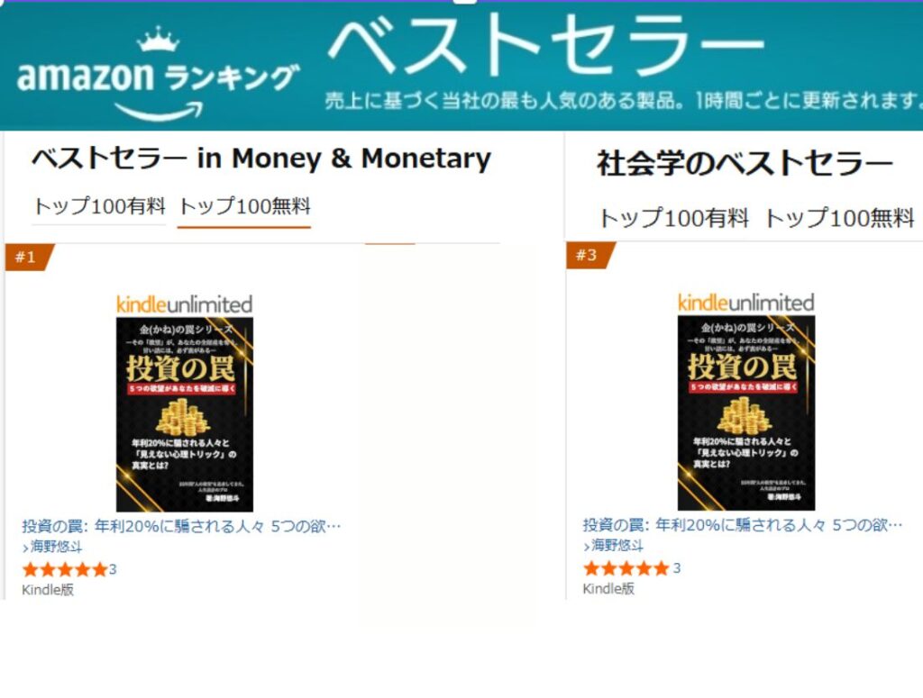
Task: Click Kindle Unlimited logo above the #3 book
Action: pos(745,303)
